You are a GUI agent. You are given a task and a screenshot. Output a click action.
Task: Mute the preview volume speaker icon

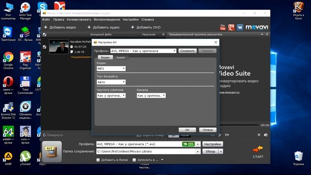266,135
